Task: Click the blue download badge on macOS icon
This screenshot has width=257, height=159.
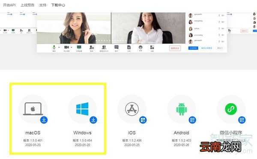Action: (44, 120)
